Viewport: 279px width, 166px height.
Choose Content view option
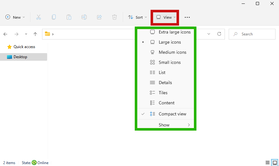pos(166,103)
